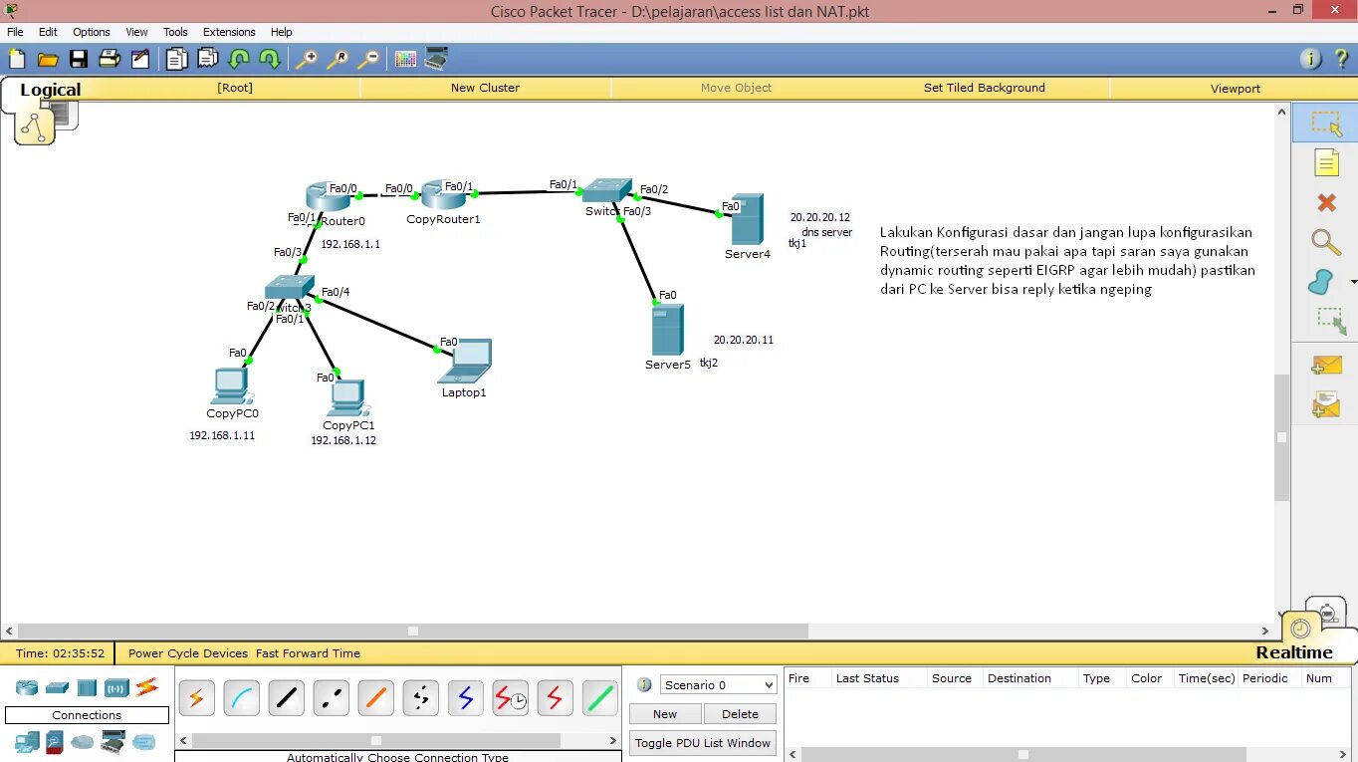
Task: Click the Copy icon in toolbar
Action: coord(176,60)
